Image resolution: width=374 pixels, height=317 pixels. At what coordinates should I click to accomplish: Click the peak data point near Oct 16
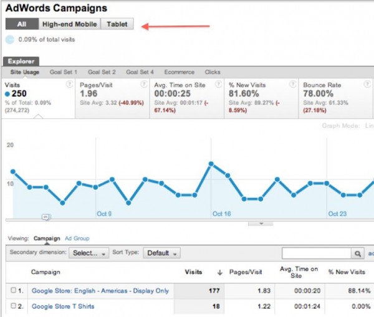point(211,164)
